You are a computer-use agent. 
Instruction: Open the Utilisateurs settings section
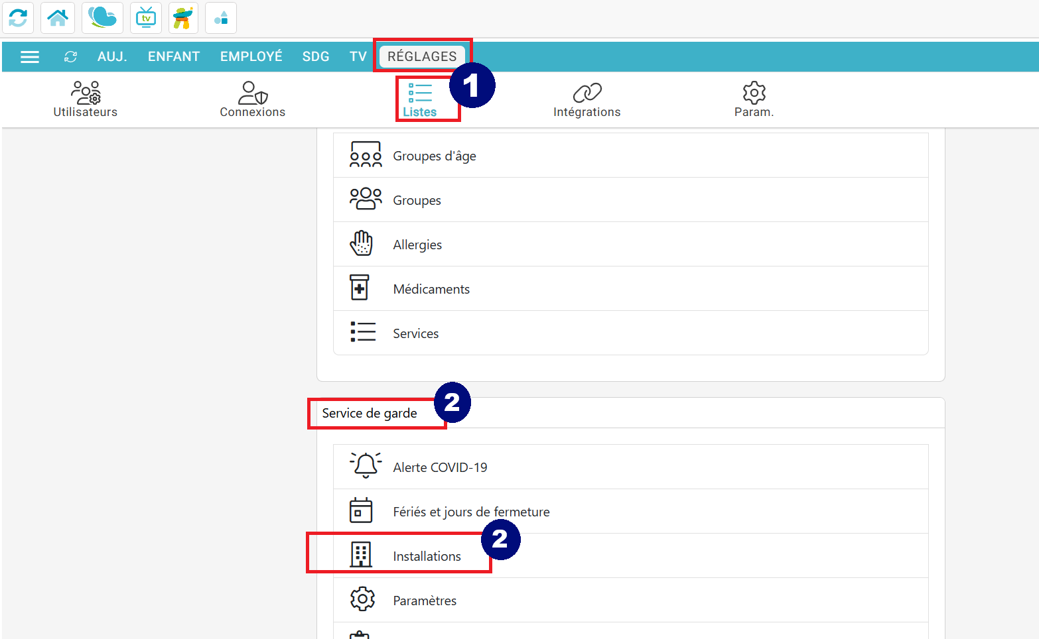(x=86, y=99)
